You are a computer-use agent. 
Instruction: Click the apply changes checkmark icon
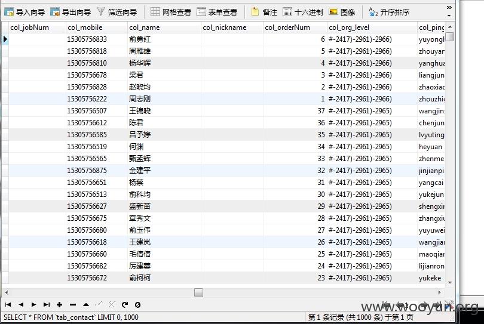(99, 304)
